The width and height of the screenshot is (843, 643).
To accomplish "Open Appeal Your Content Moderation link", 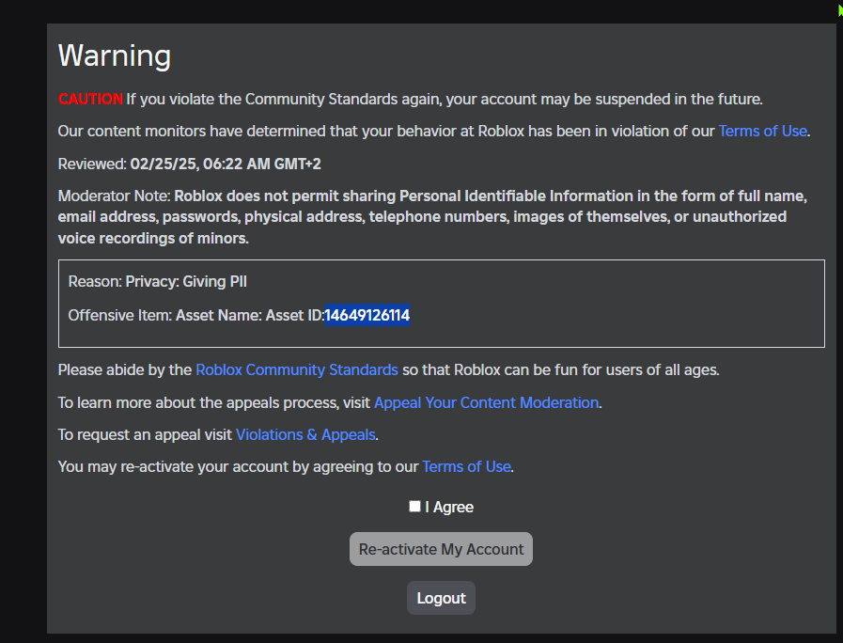I will [486, 402].
